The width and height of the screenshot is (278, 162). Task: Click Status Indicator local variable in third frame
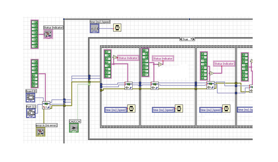224,64
